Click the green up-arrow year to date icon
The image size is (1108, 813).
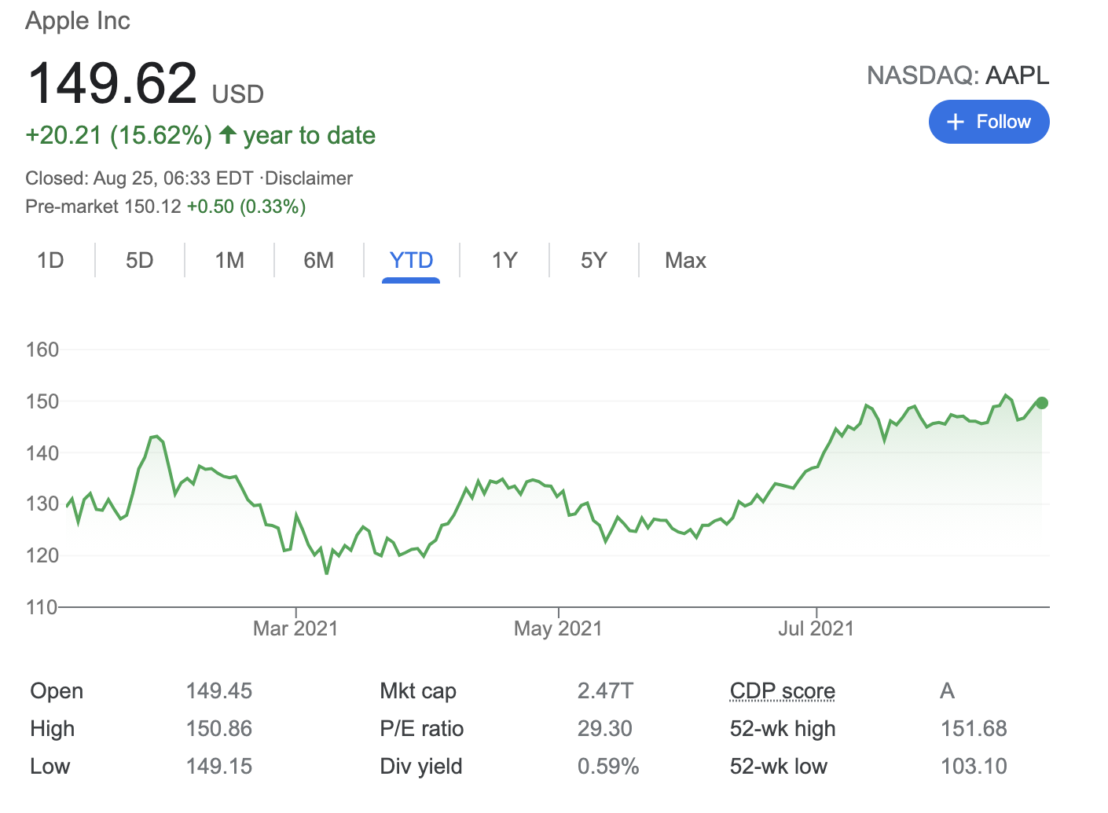[x=228, y=135]
